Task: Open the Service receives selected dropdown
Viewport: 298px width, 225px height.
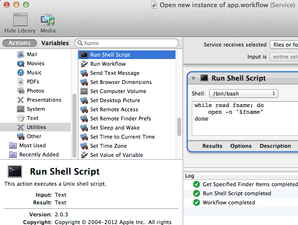Action: [284, 45]
